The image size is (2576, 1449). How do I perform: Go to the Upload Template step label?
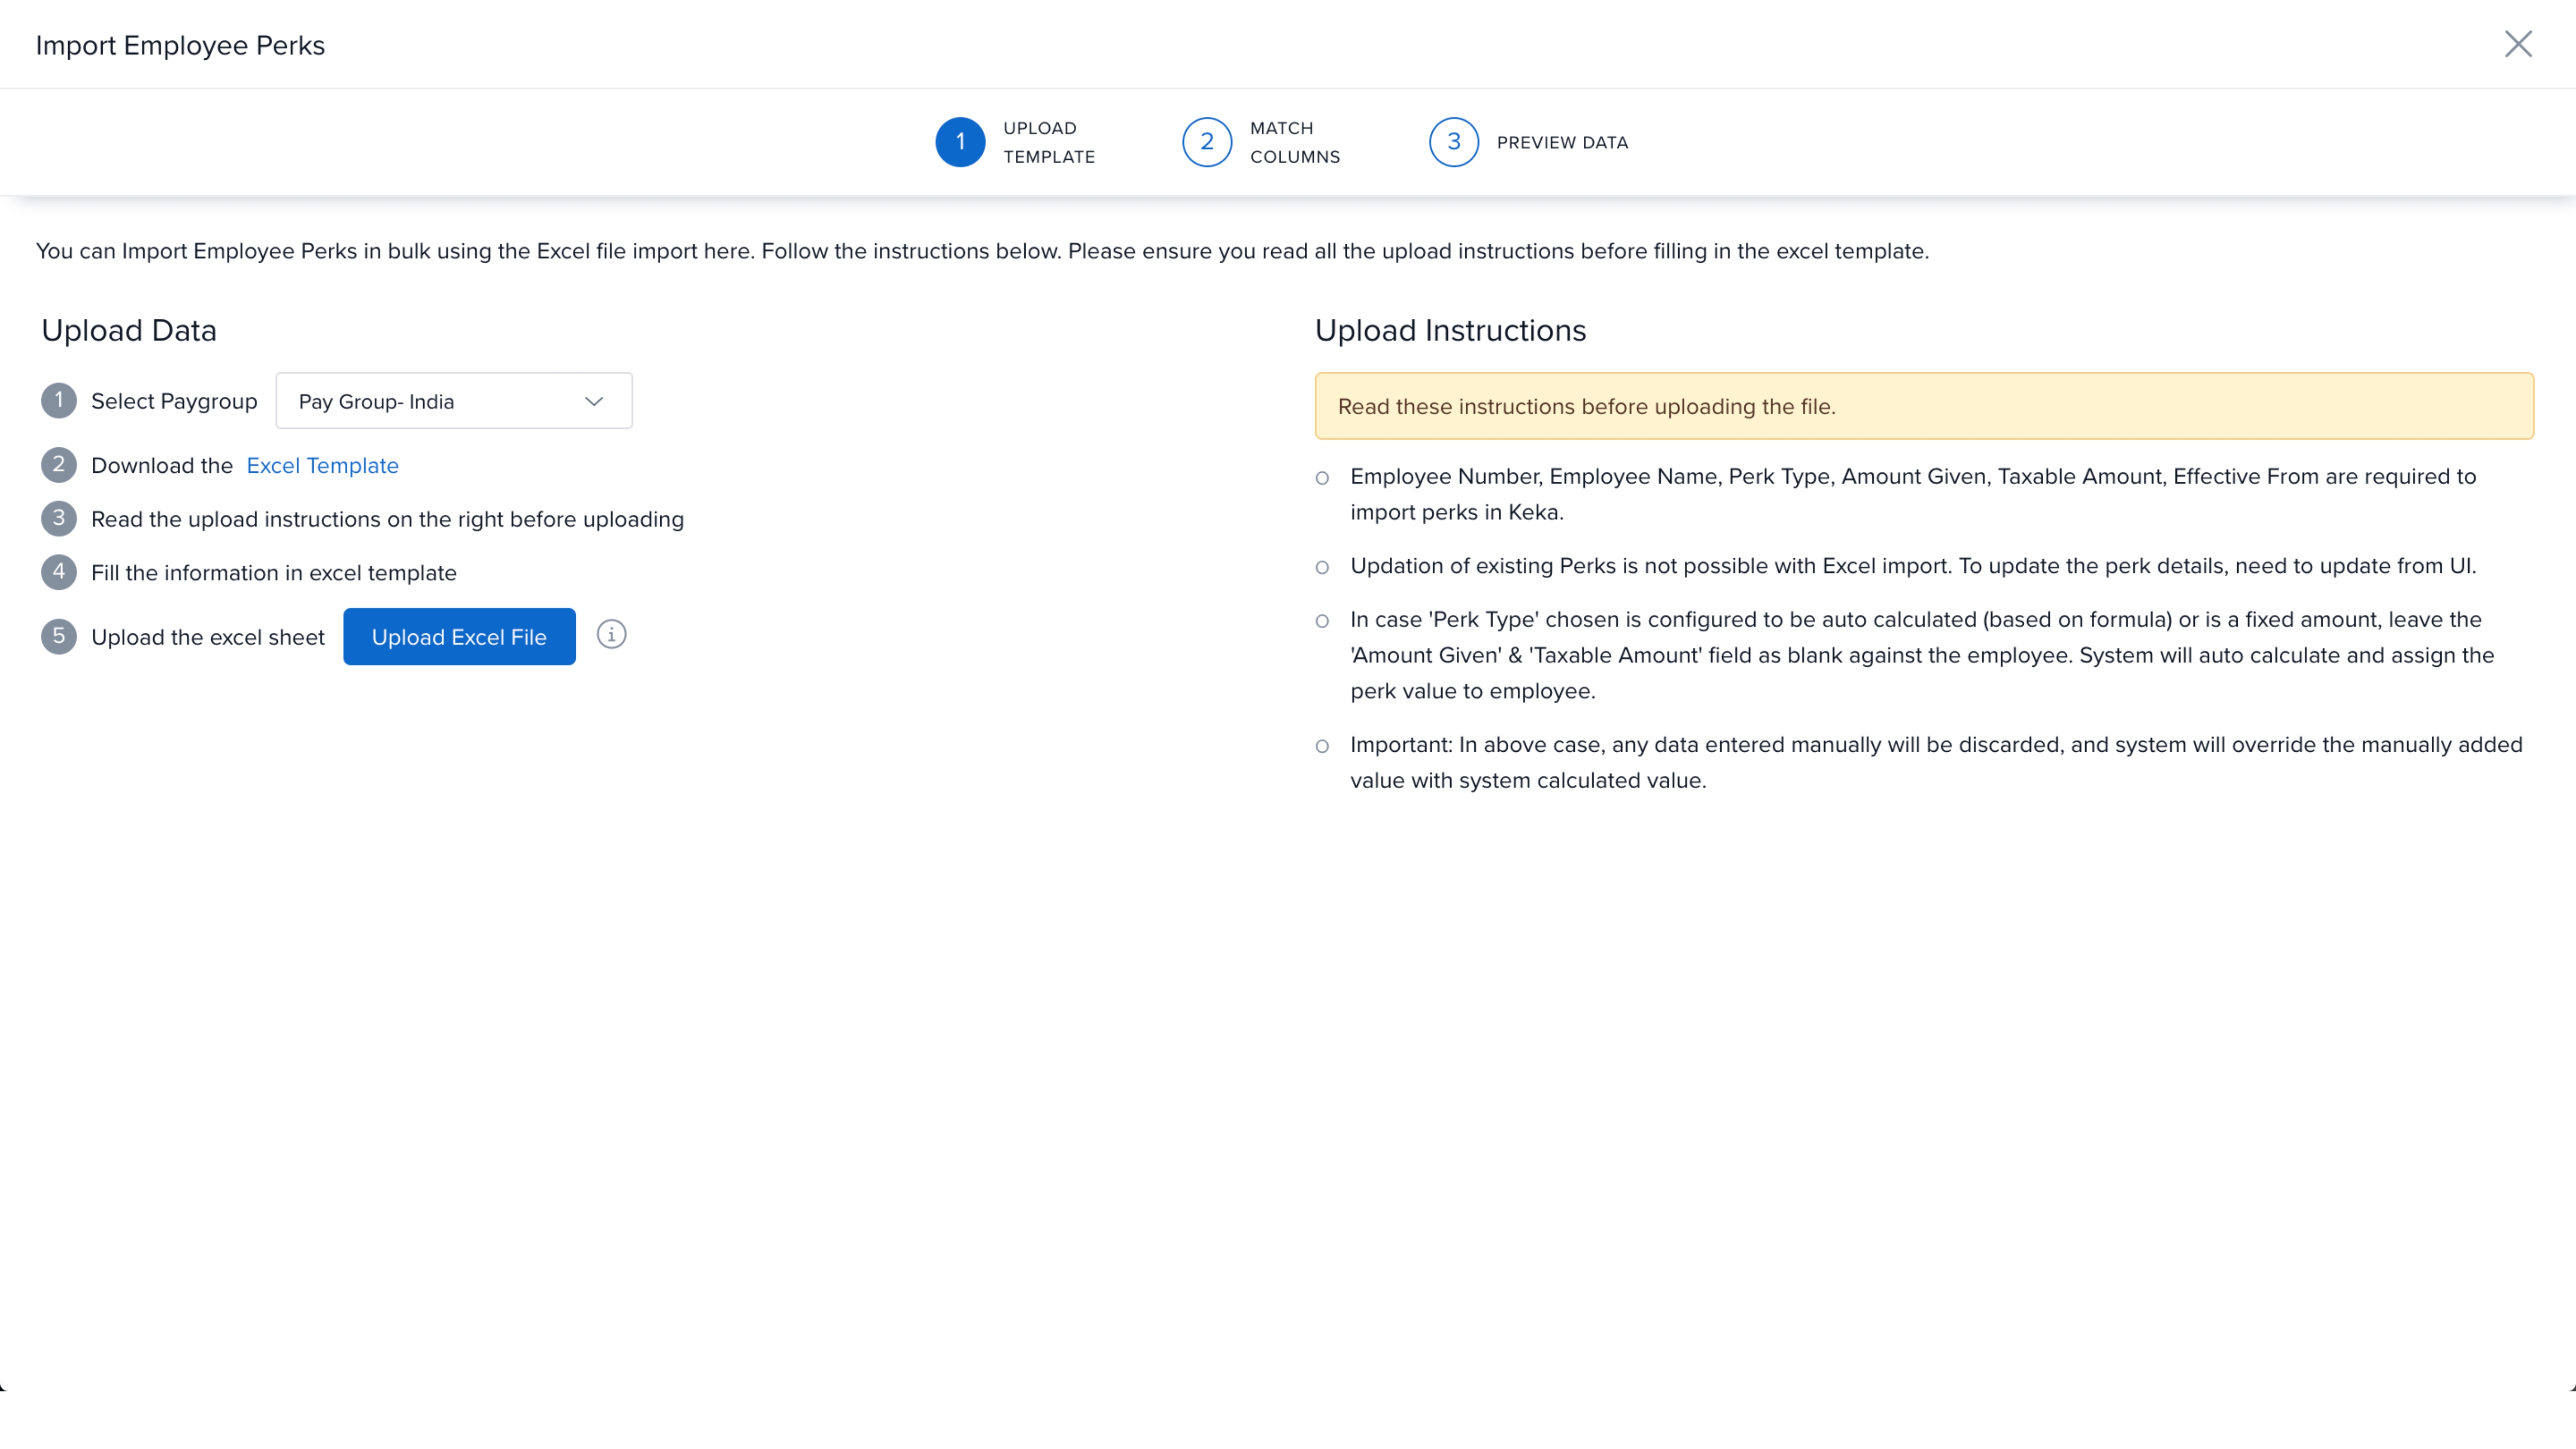click(1048, 142)
